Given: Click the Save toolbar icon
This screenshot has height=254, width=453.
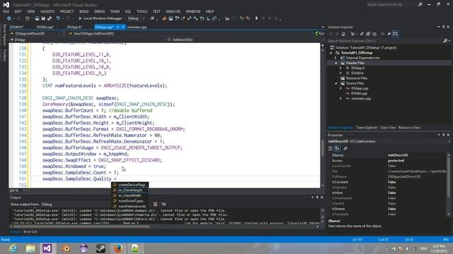Looking at the screenshot, I should pyautogui.click(x=43, y=18).
